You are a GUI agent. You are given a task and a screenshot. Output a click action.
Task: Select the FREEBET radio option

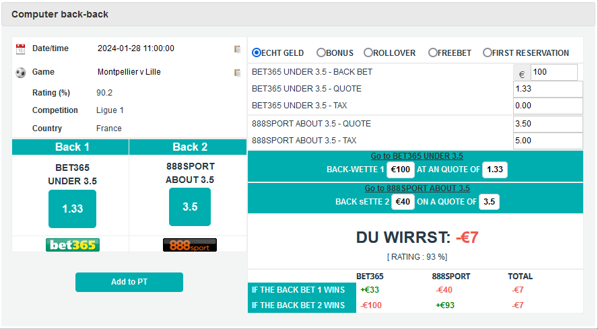(432, 52)
